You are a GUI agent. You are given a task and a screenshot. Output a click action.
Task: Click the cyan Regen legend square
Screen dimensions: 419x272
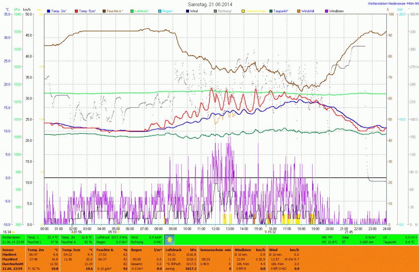pyautogui.click(x=160, y=10)
